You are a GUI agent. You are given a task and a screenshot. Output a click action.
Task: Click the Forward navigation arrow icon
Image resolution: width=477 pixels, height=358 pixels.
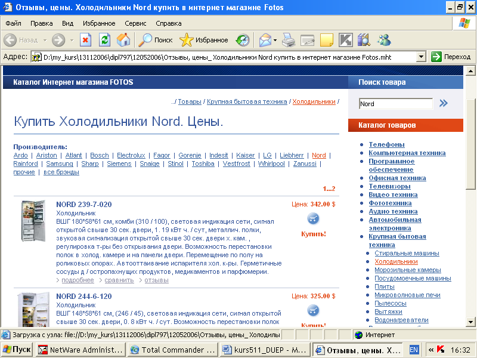point(58,40)
